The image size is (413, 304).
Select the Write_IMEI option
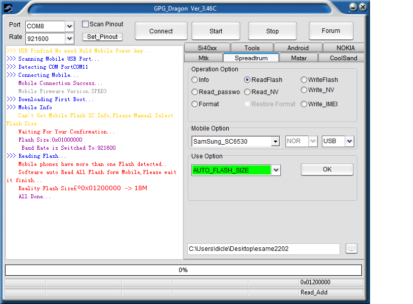[304, 104]
